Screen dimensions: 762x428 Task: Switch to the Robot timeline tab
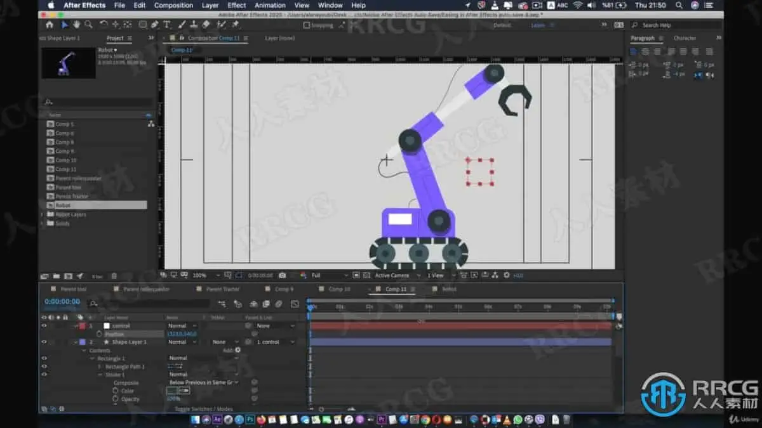(449, 289)
